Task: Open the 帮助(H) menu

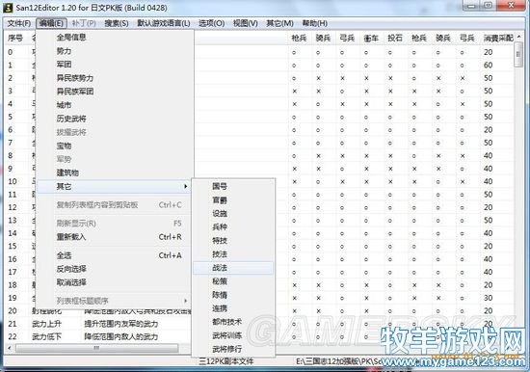Action: [315, 23]
